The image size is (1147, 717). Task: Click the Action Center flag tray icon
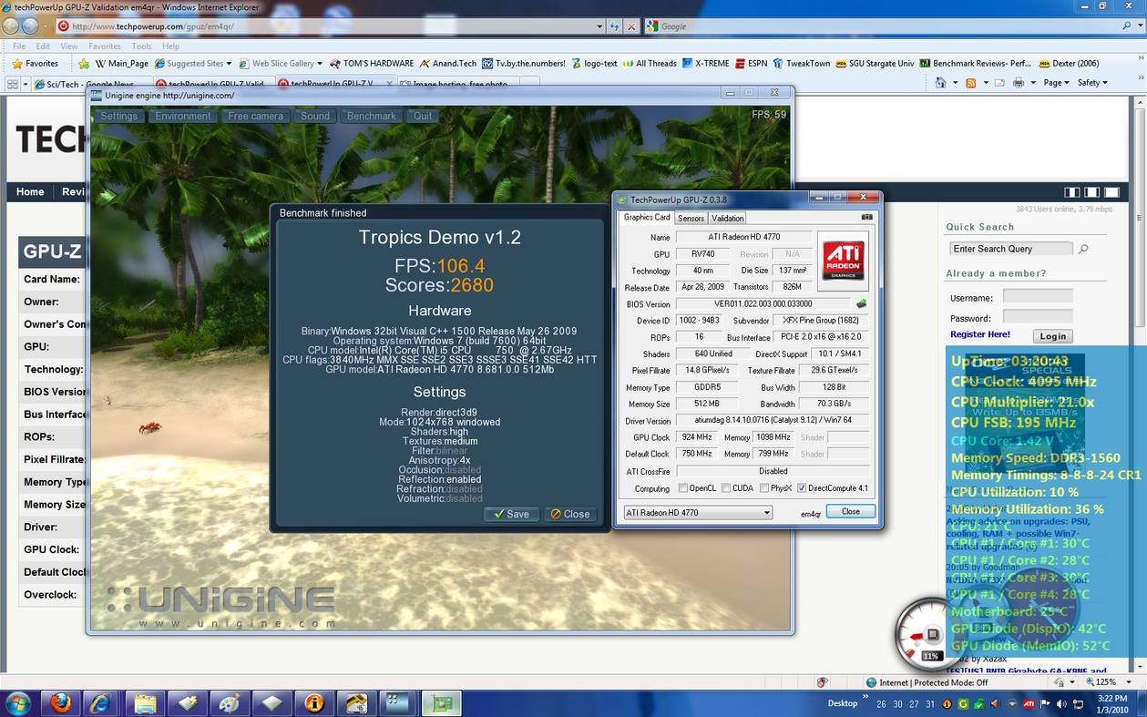[x=1045, y=704]
